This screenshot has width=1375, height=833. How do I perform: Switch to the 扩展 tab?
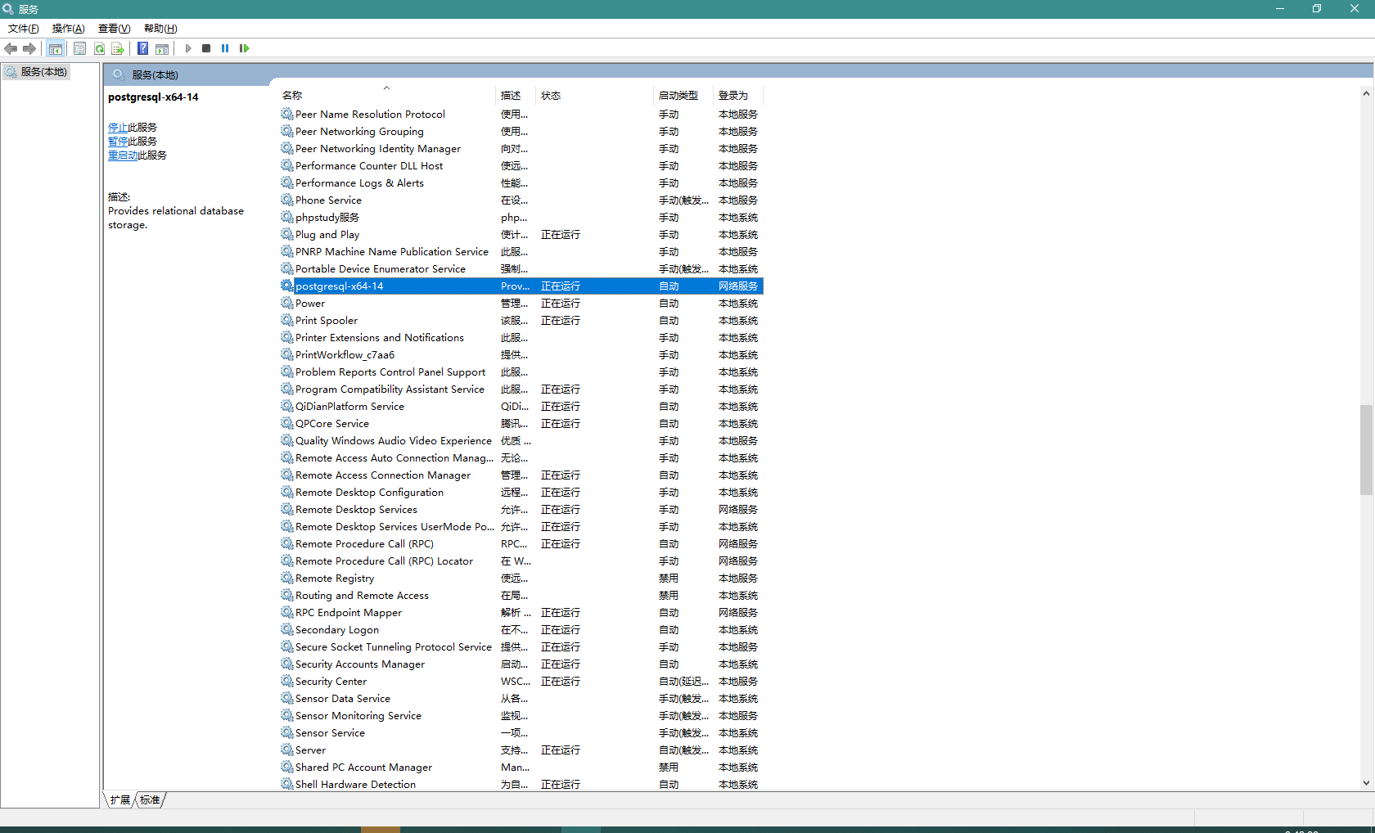(120, 800)
